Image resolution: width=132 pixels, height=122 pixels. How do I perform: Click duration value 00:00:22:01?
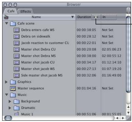(86, 43)
